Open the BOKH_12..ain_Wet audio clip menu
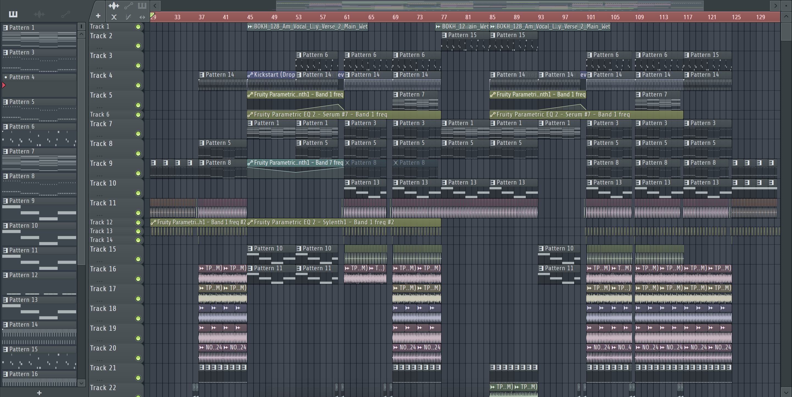This screenshot has height=397, width=792. (x=438, y=27)
